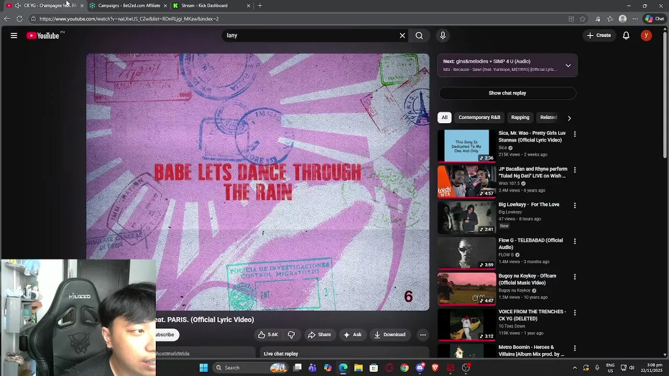The image size is (669, 376).
Task: Open the account avatar menu
Action: click(x=647, y=36)
